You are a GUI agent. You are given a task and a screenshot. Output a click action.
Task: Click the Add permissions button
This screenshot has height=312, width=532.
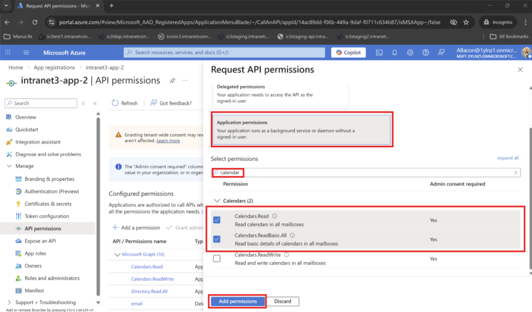[238, 302]
